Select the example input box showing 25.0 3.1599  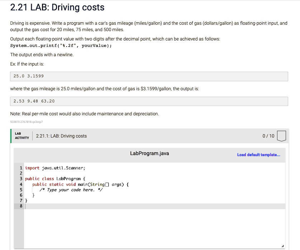coord(149,76)
